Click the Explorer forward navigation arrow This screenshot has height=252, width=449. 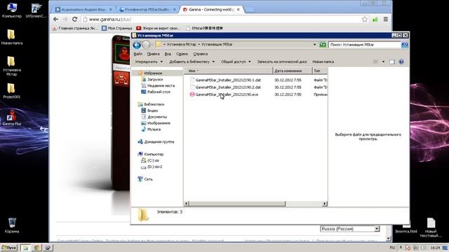[x=146, y=45]
